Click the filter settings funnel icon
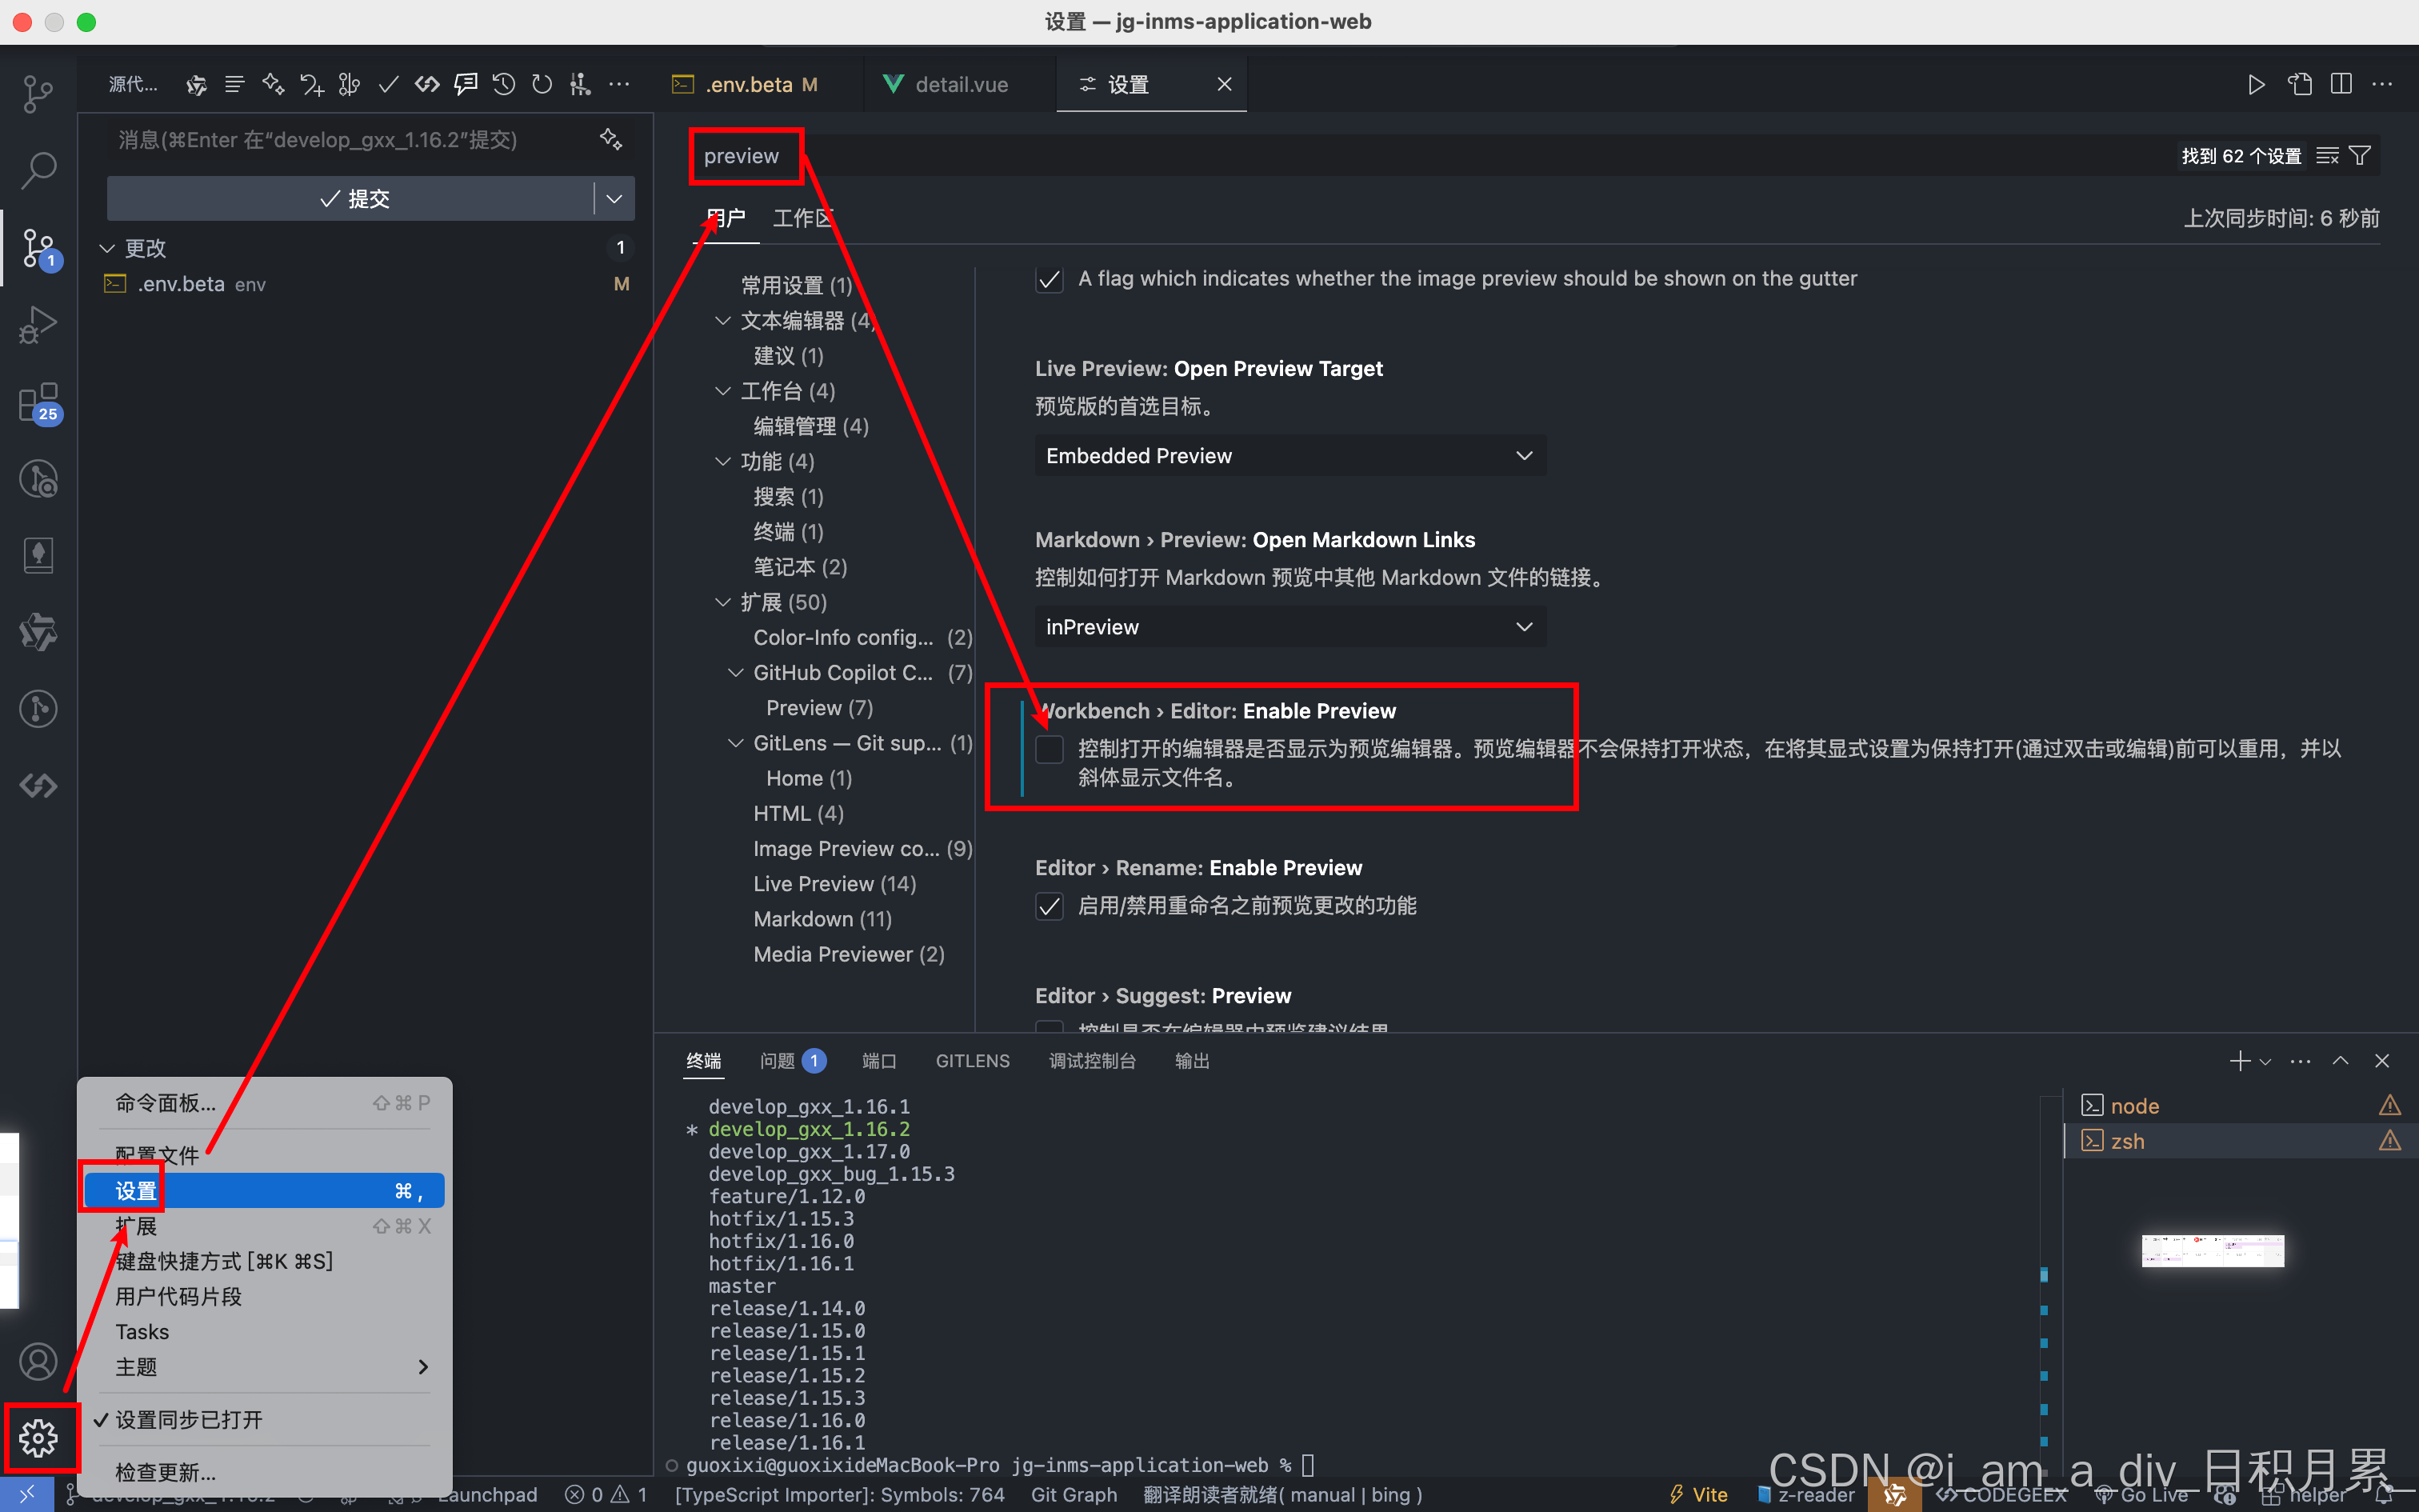The width and height of the screenshot is (2419, 1512). click(2359, 156)
